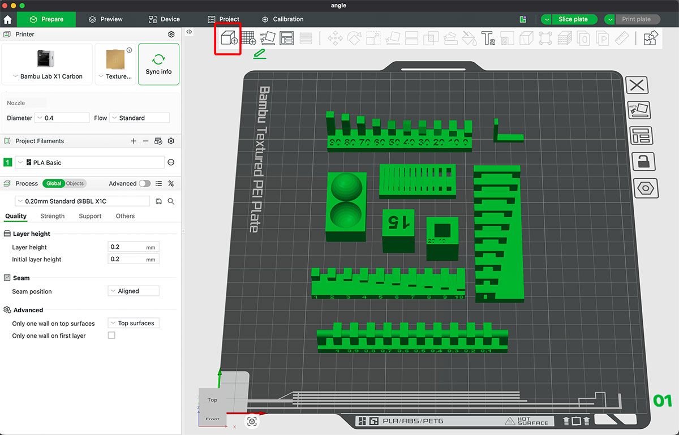Image resolution: width=679 pixels, height=435 pixels.
Task: Select the Color painting bucket tool
Action: pos(469,38)
